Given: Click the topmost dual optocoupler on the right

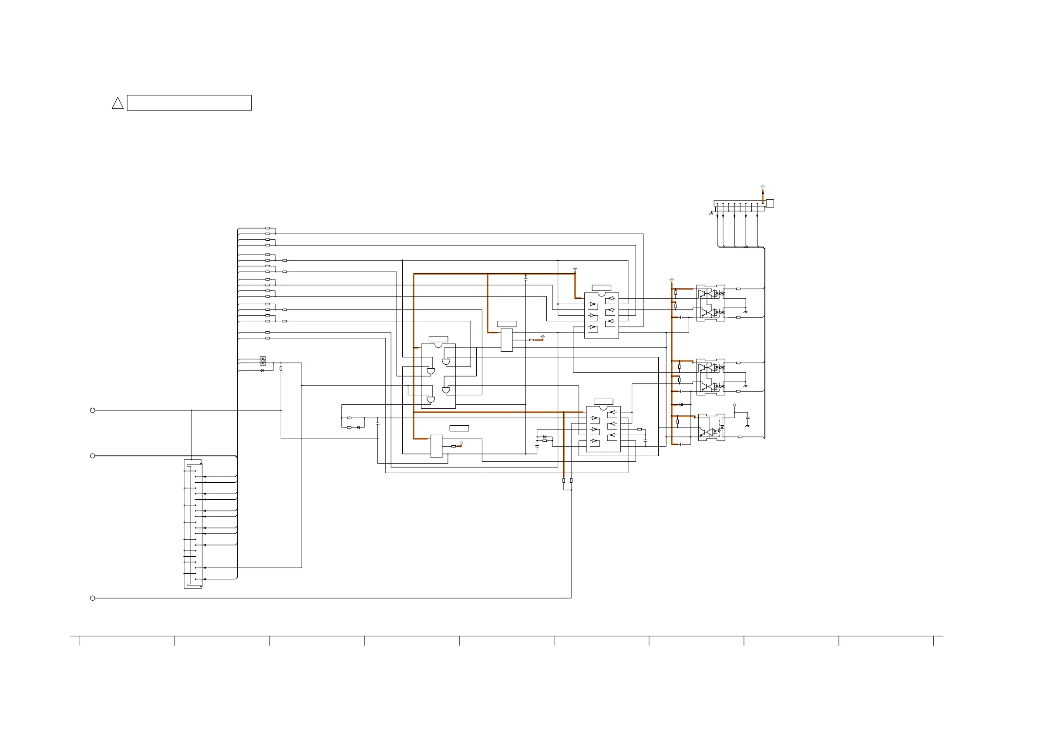Looking at the screenshot, I should (710, 303).
